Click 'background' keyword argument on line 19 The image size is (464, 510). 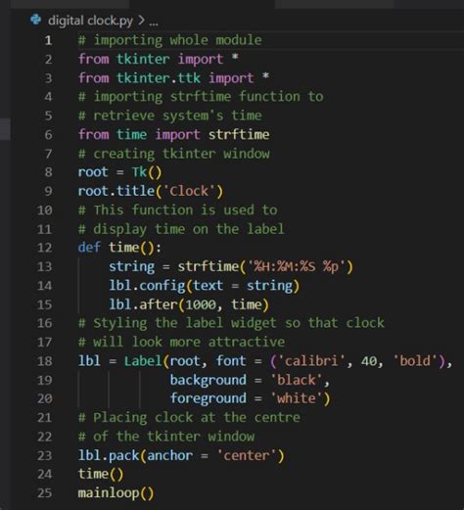click(x=209, y=380)
